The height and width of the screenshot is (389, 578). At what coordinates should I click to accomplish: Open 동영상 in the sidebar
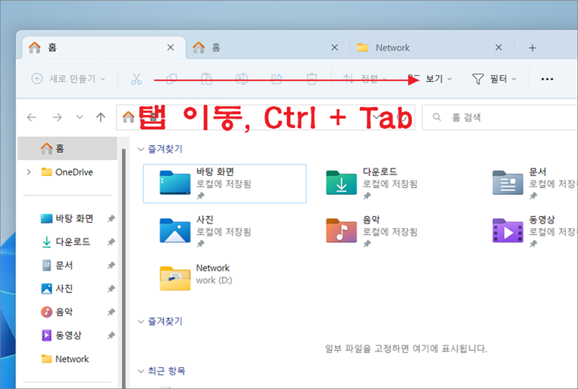point(61,335)
